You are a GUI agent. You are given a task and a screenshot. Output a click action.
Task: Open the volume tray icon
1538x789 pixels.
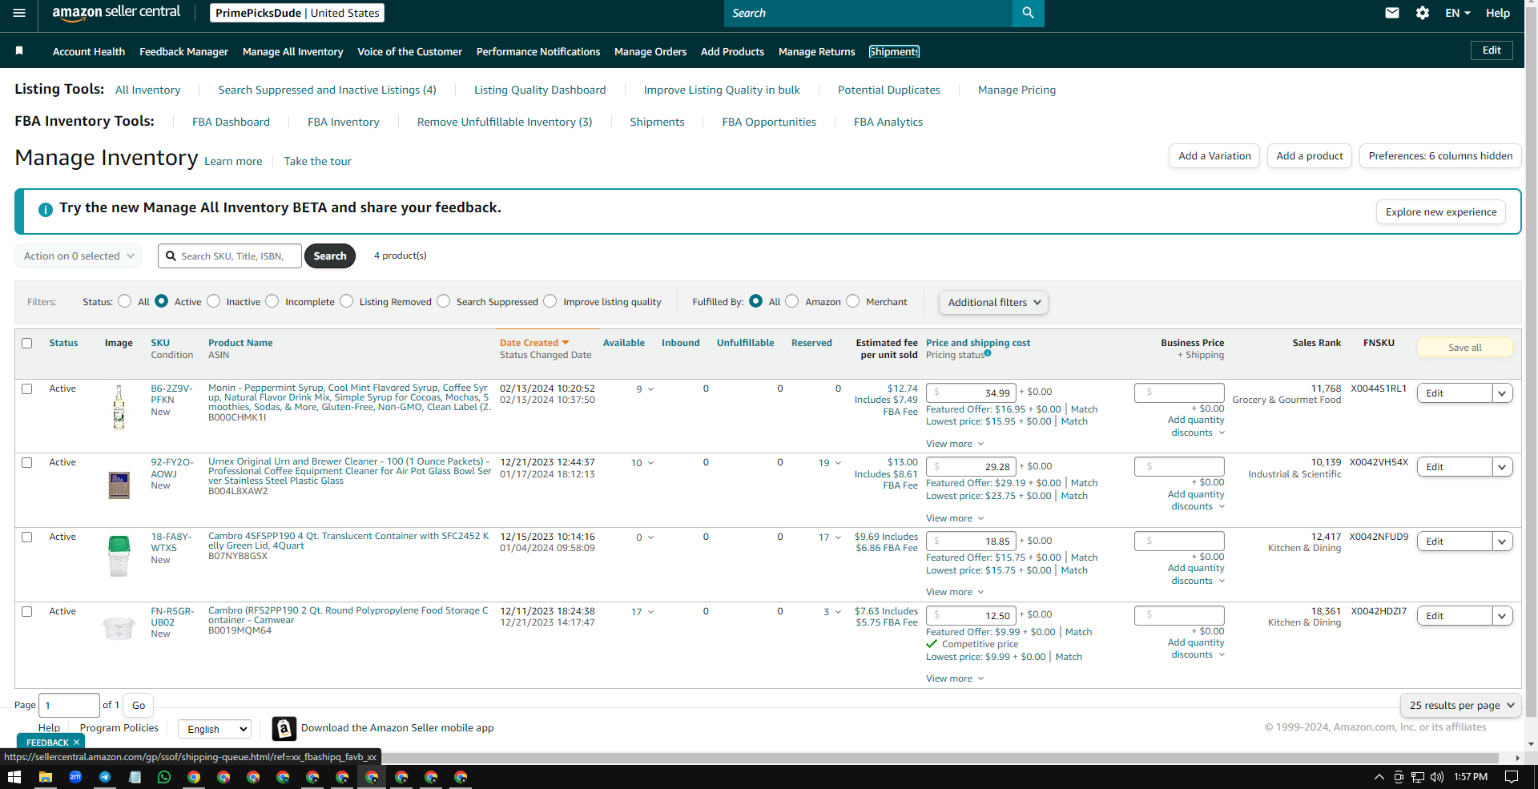[x=1437, y=777]
